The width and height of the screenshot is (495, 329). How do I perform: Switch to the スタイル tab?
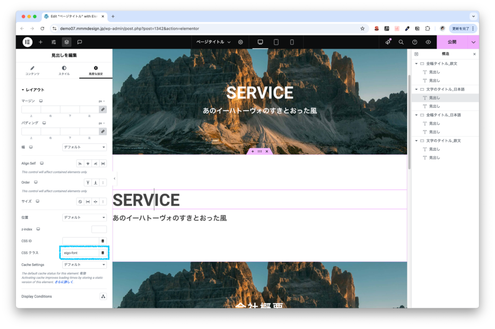[x=64, y=71]
